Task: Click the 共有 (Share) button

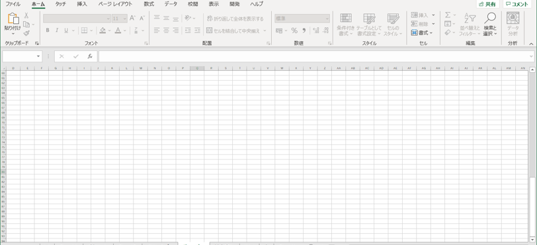Action: [x=487, y=4]
